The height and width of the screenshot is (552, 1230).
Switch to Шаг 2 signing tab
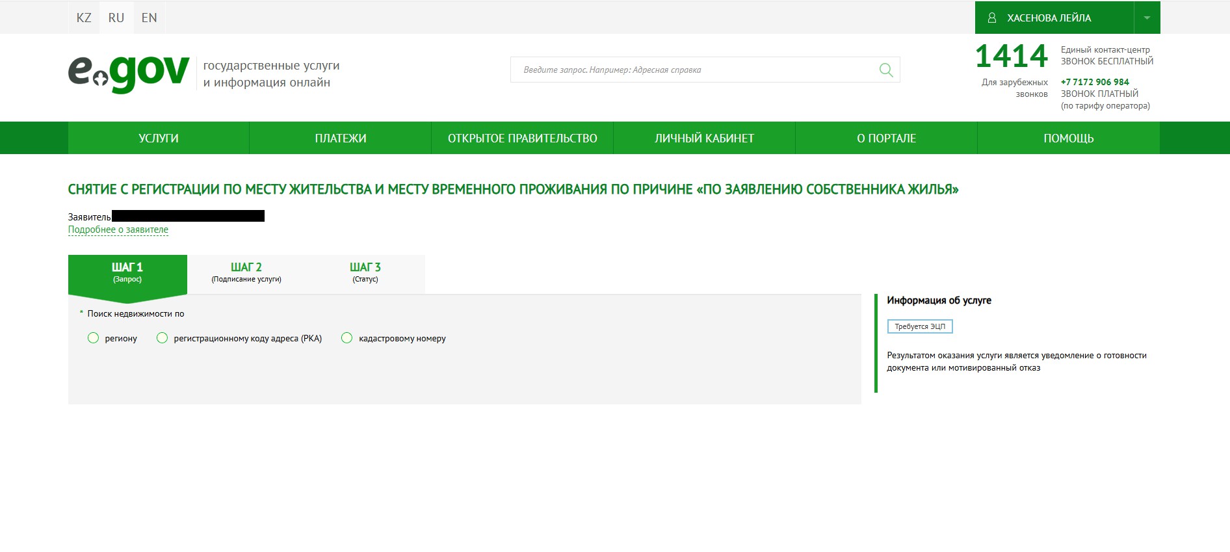[246, 272]
